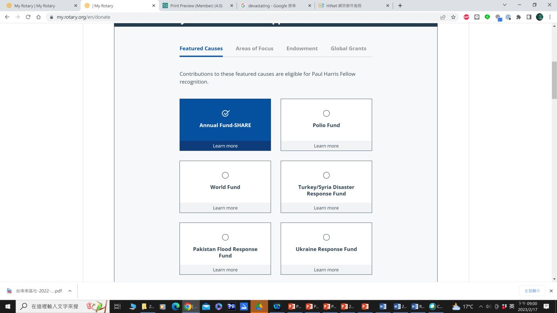Show hidden system tray icons
Screen dimensions: 557x313
click(481, 306)
